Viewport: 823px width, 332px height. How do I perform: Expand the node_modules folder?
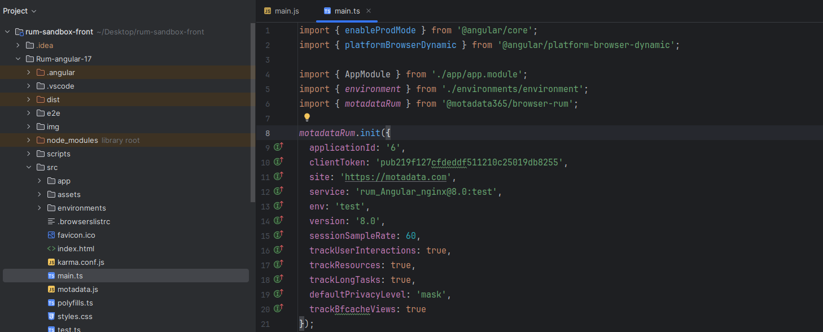point(29,140)
